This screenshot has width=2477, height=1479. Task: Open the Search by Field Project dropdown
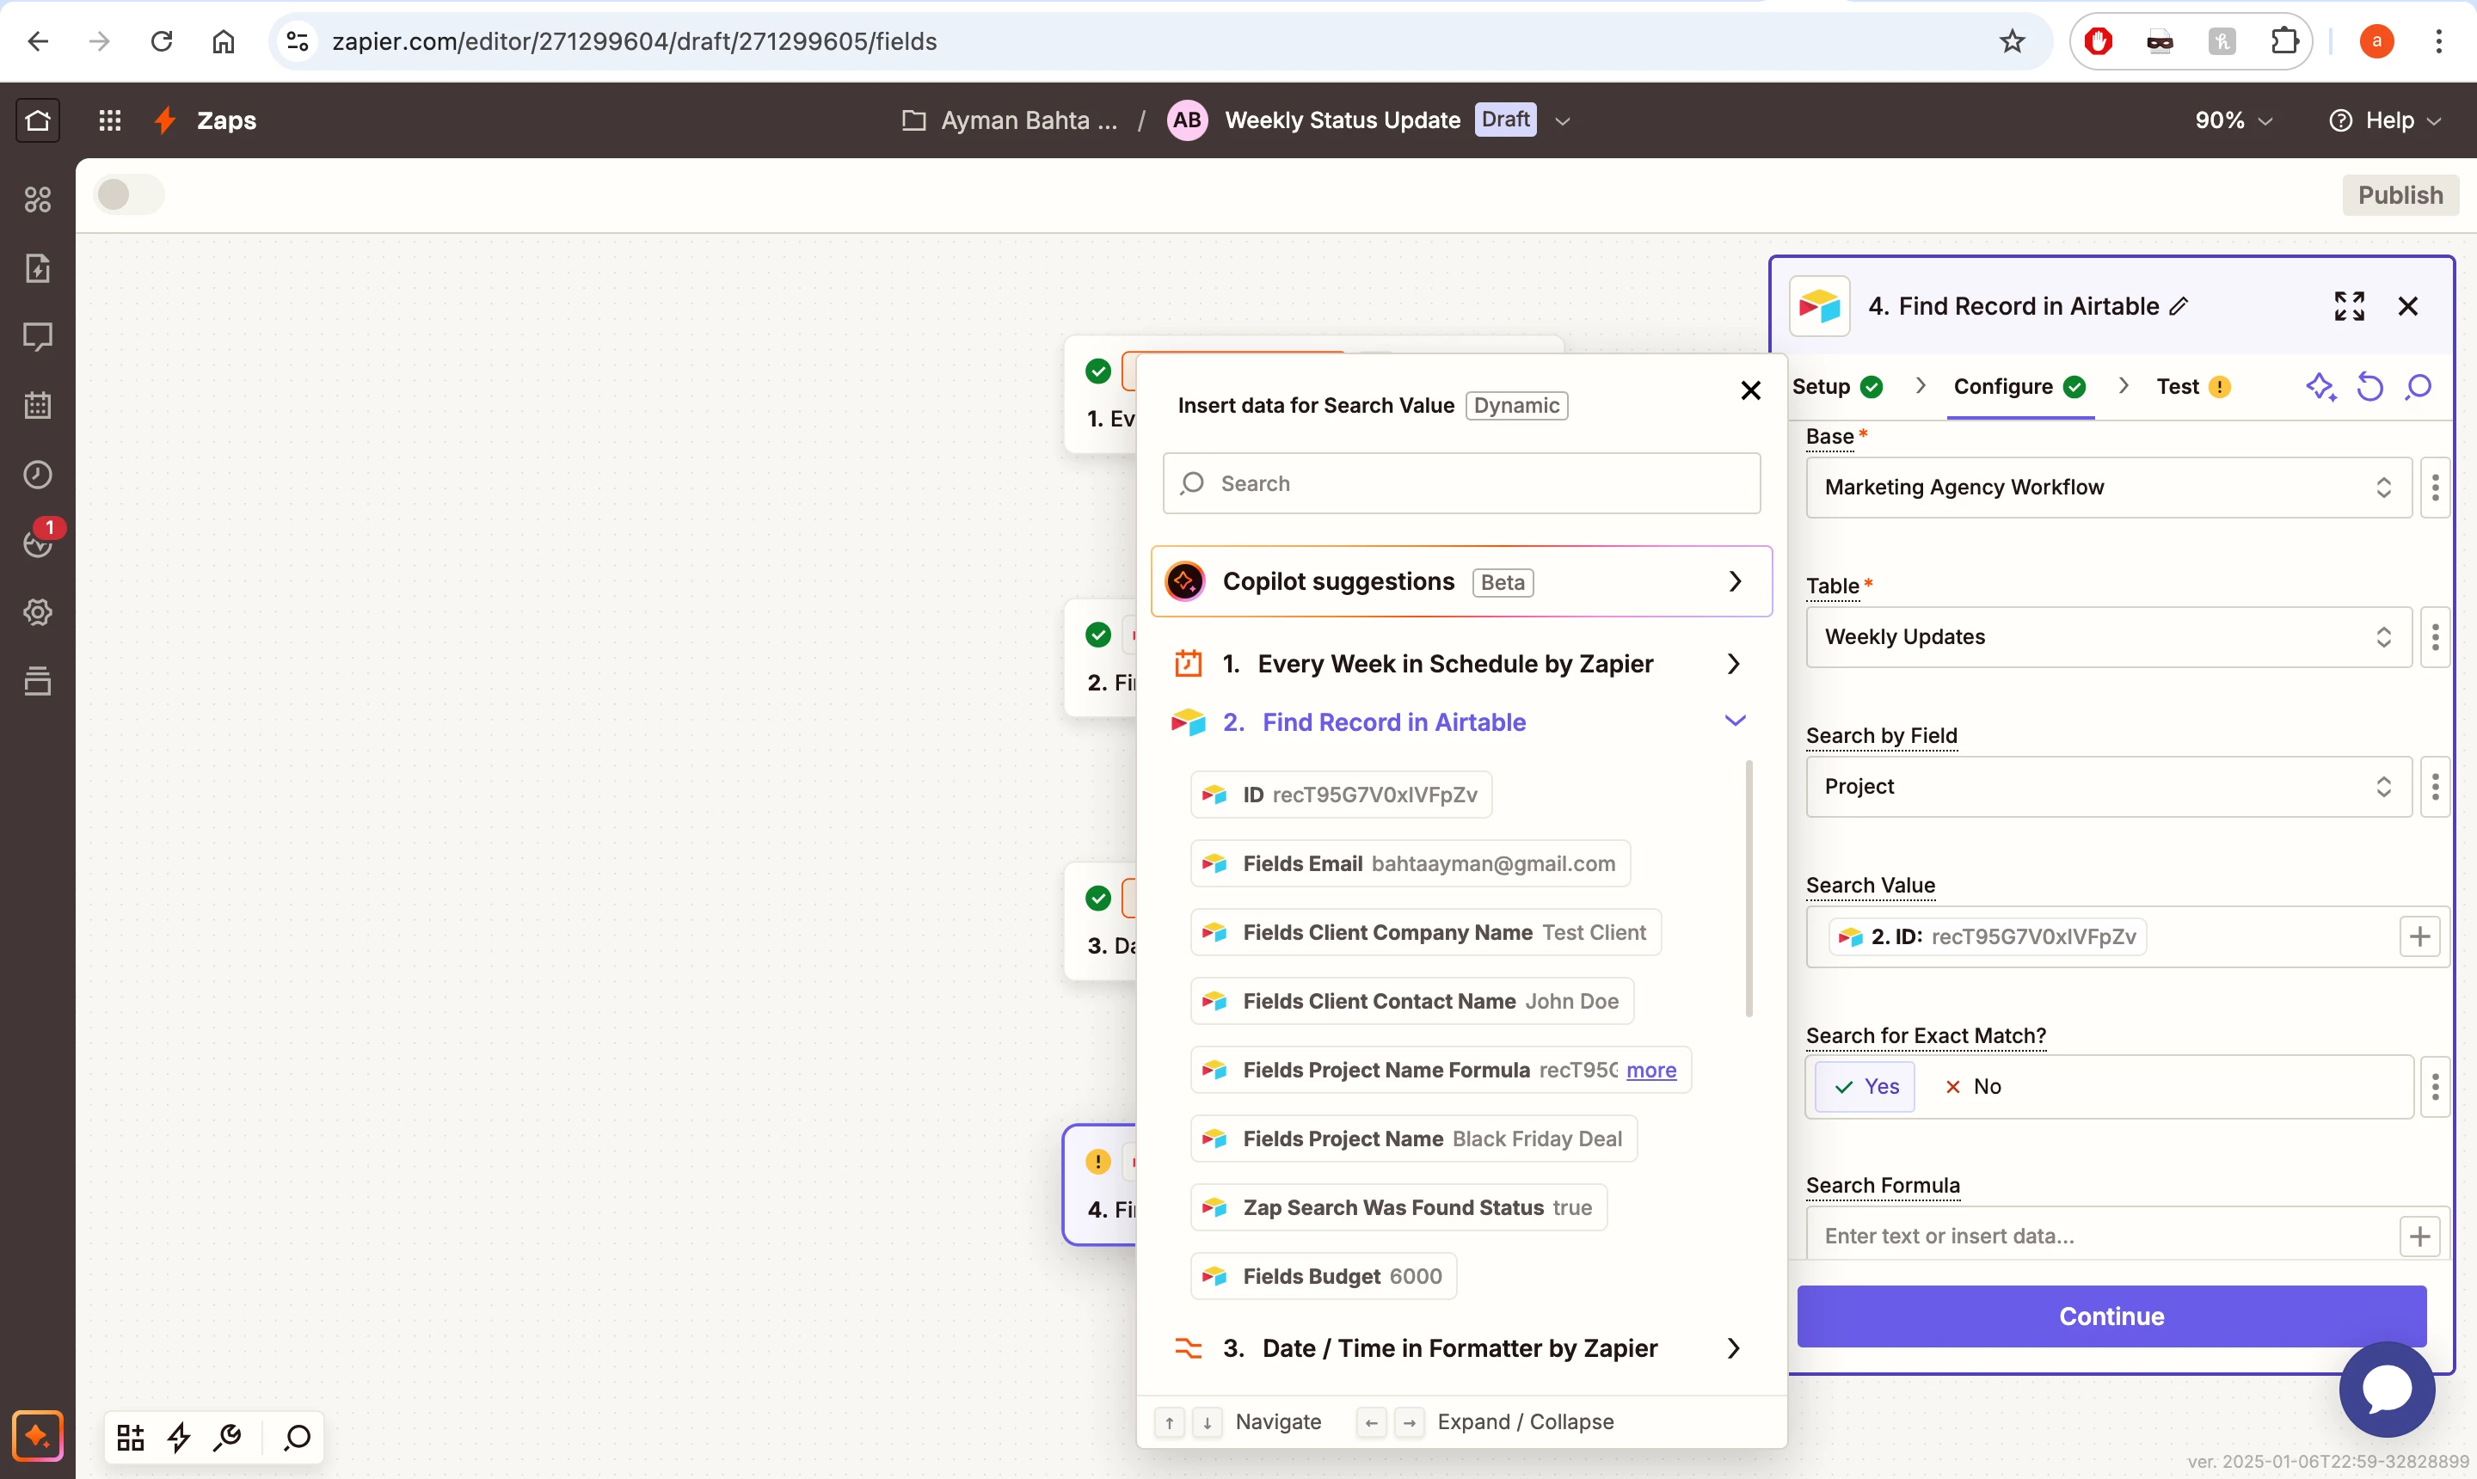pyautogui.click(x=2107, y=786)
